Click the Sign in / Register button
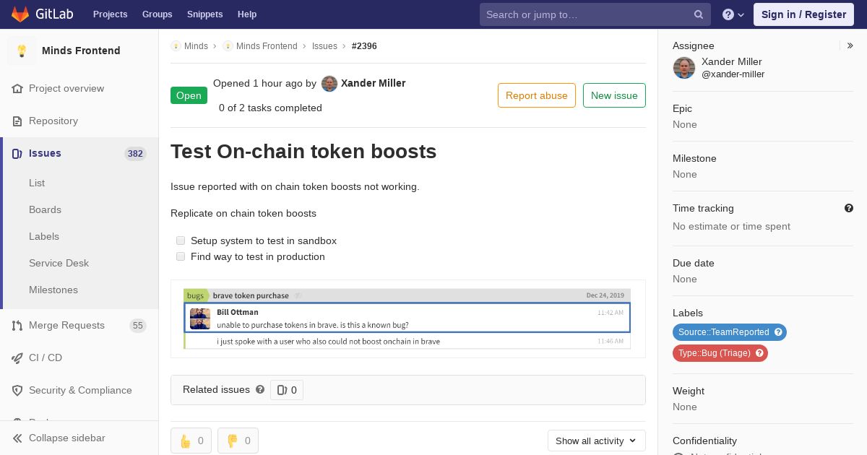The height and width of the screenshot is (455, 867). point(803,14)
